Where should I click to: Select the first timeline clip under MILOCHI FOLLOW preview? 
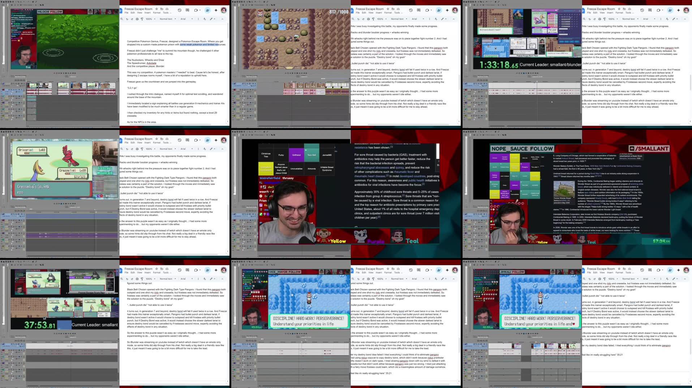(x=33, y=86)
